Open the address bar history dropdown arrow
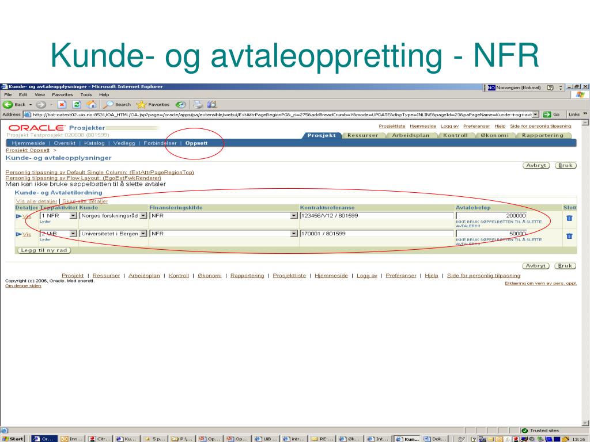Viewport: 590px width, 442px height. point(536,115)
